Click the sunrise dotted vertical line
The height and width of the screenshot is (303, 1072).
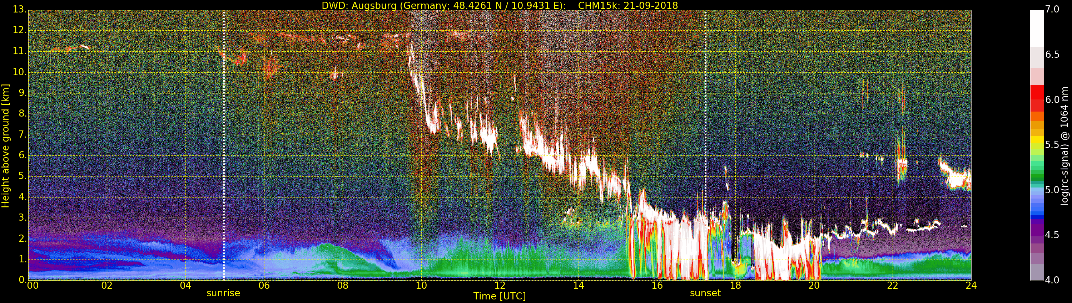(x=224, y=145)
